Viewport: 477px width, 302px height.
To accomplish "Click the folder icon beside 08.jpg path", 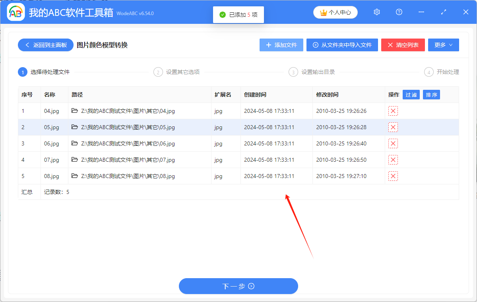I will [75, 176].
